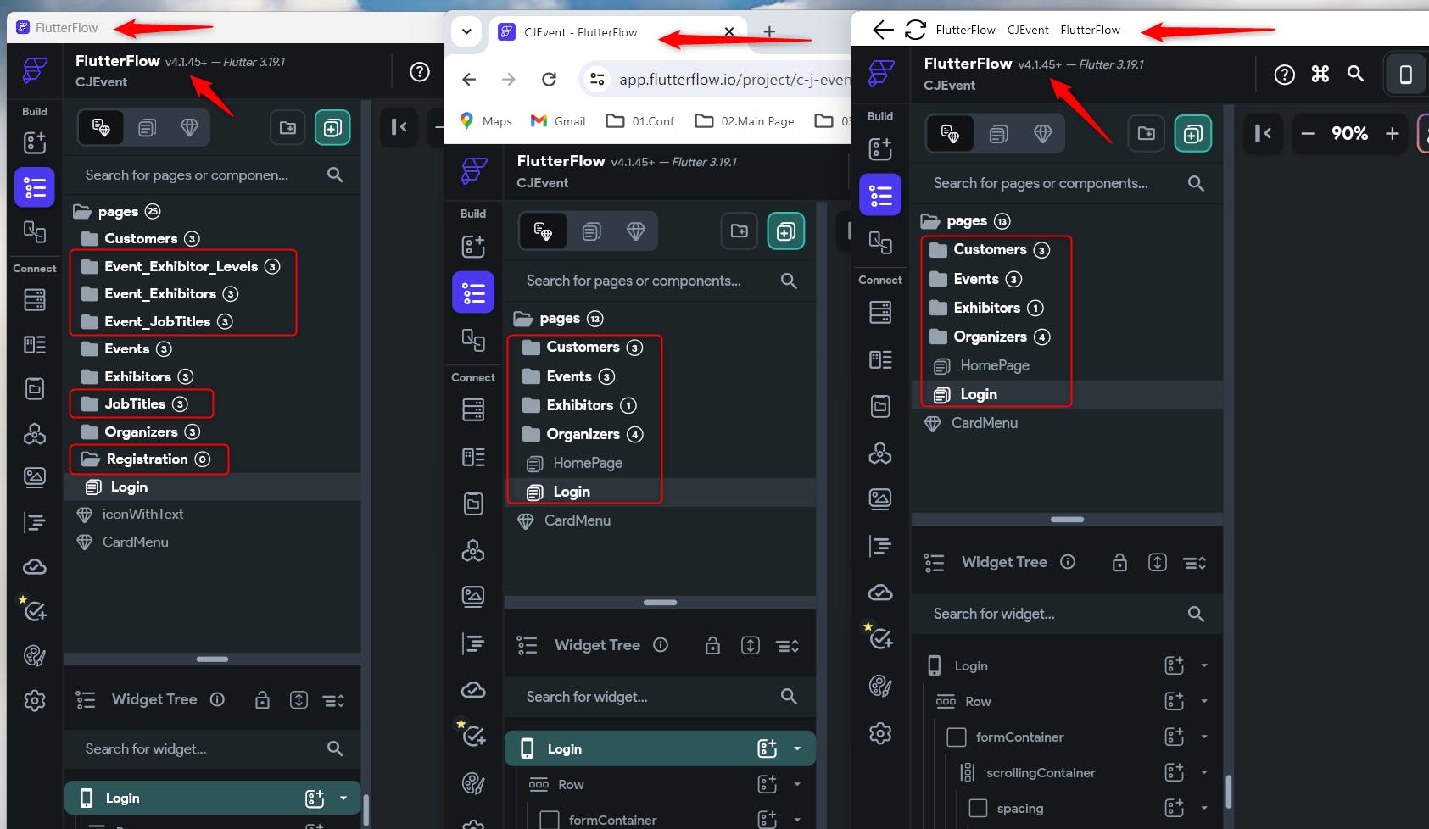Toggle widget tree lock in right window
This screenshot has height=829, width=1429.
1119,563
